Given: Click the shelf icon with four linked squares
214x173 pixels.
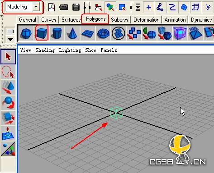Looking at the screenshot, I should click(x=134, y=33).
